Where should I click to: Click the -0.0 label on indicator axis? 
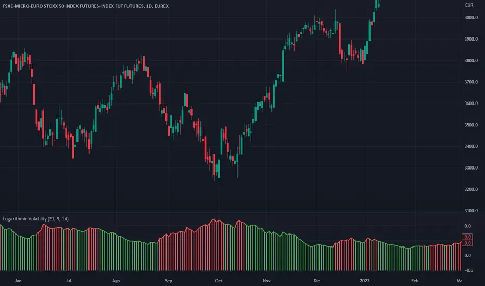point(468,270)
